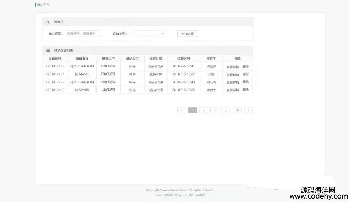Click the 维护类型 column header
This screenshot has width=349, height=202.
tap(132, 58)
